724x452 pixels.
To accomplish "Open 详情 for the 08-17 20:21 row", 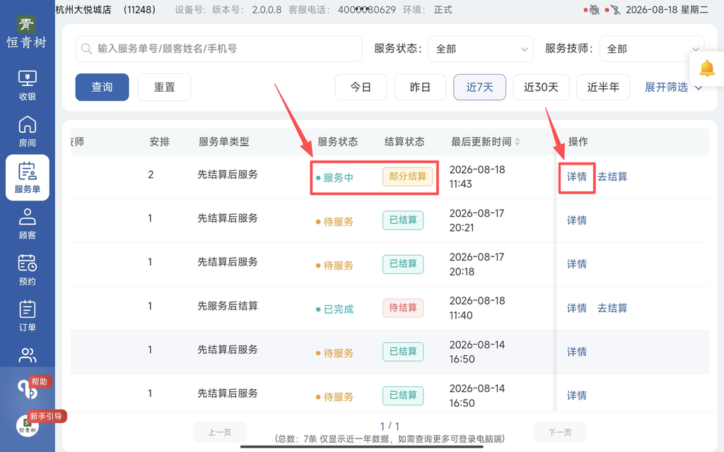I will (x=577, y=220).
